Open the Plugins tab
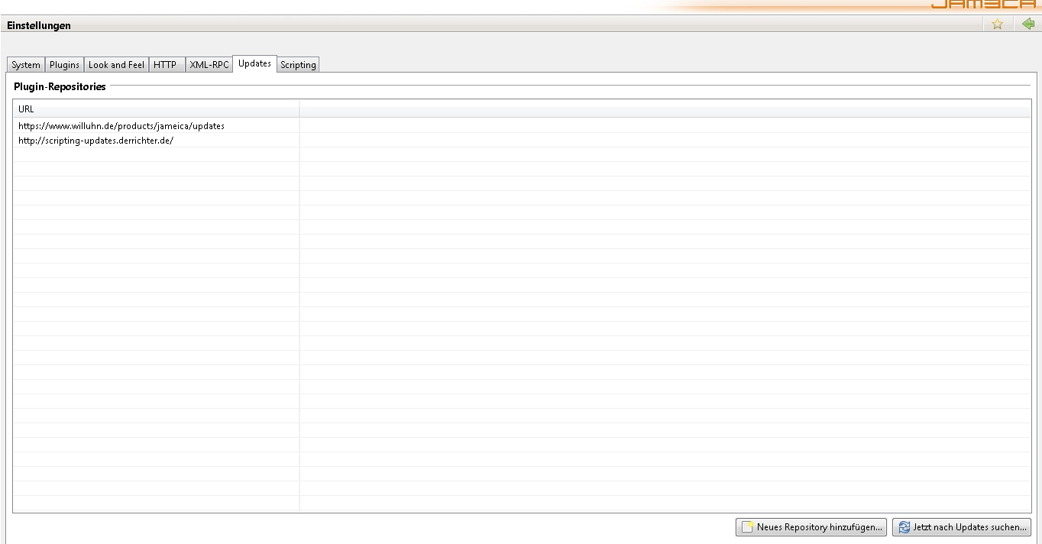 pyautogui.click(x=65, y=65)
